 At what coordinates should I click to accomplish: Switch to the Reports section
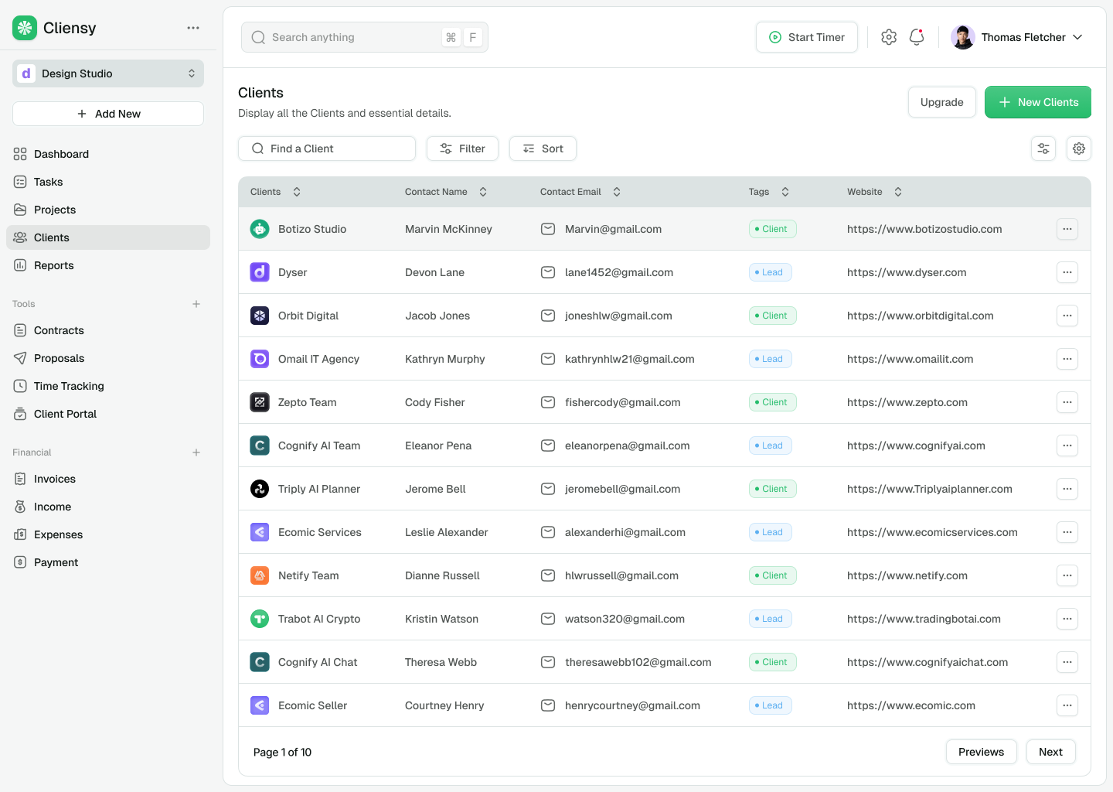click(x=54, y=265)
